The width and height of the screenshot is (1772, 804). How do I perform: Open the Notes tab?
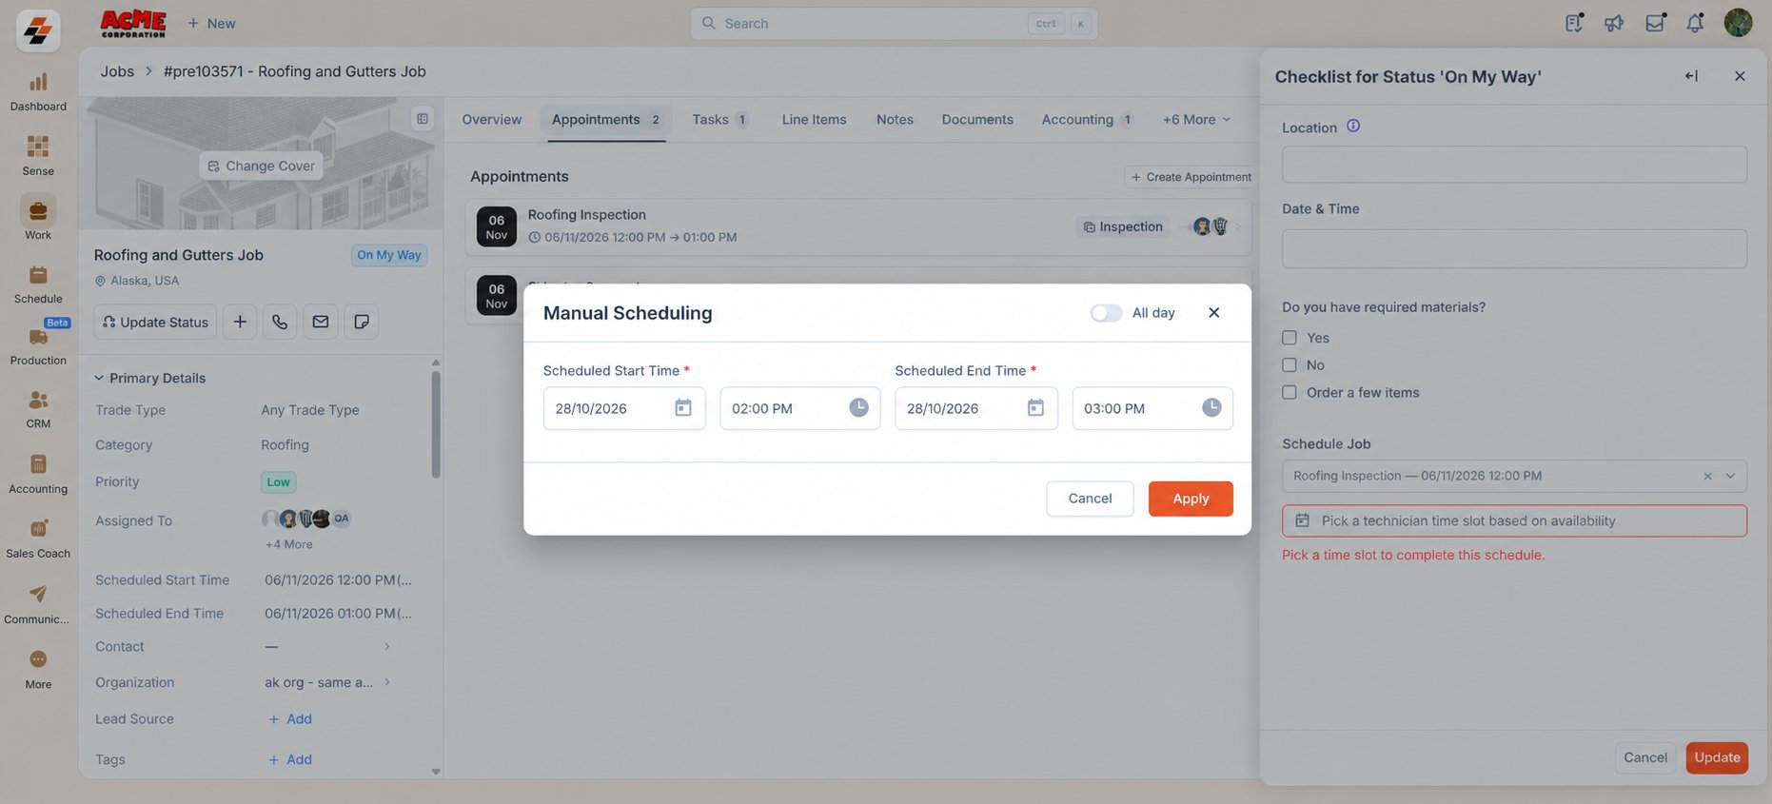click(895, 119)
